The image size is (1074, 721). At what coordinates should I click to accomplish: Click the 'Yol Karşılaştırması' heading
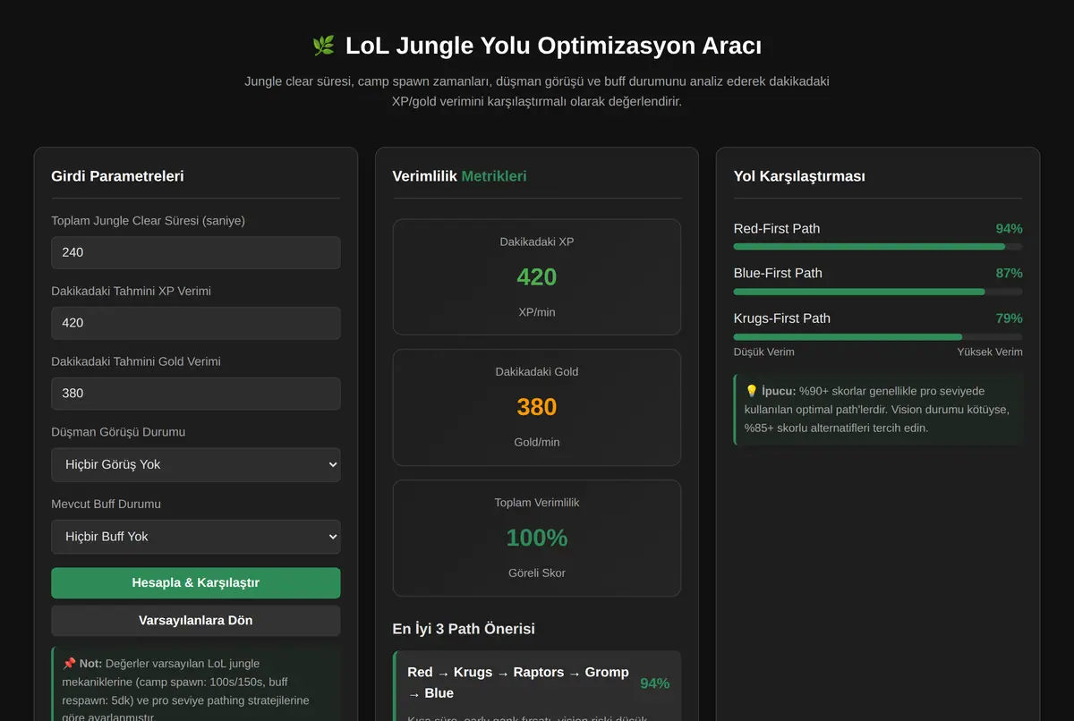[799, 176]
